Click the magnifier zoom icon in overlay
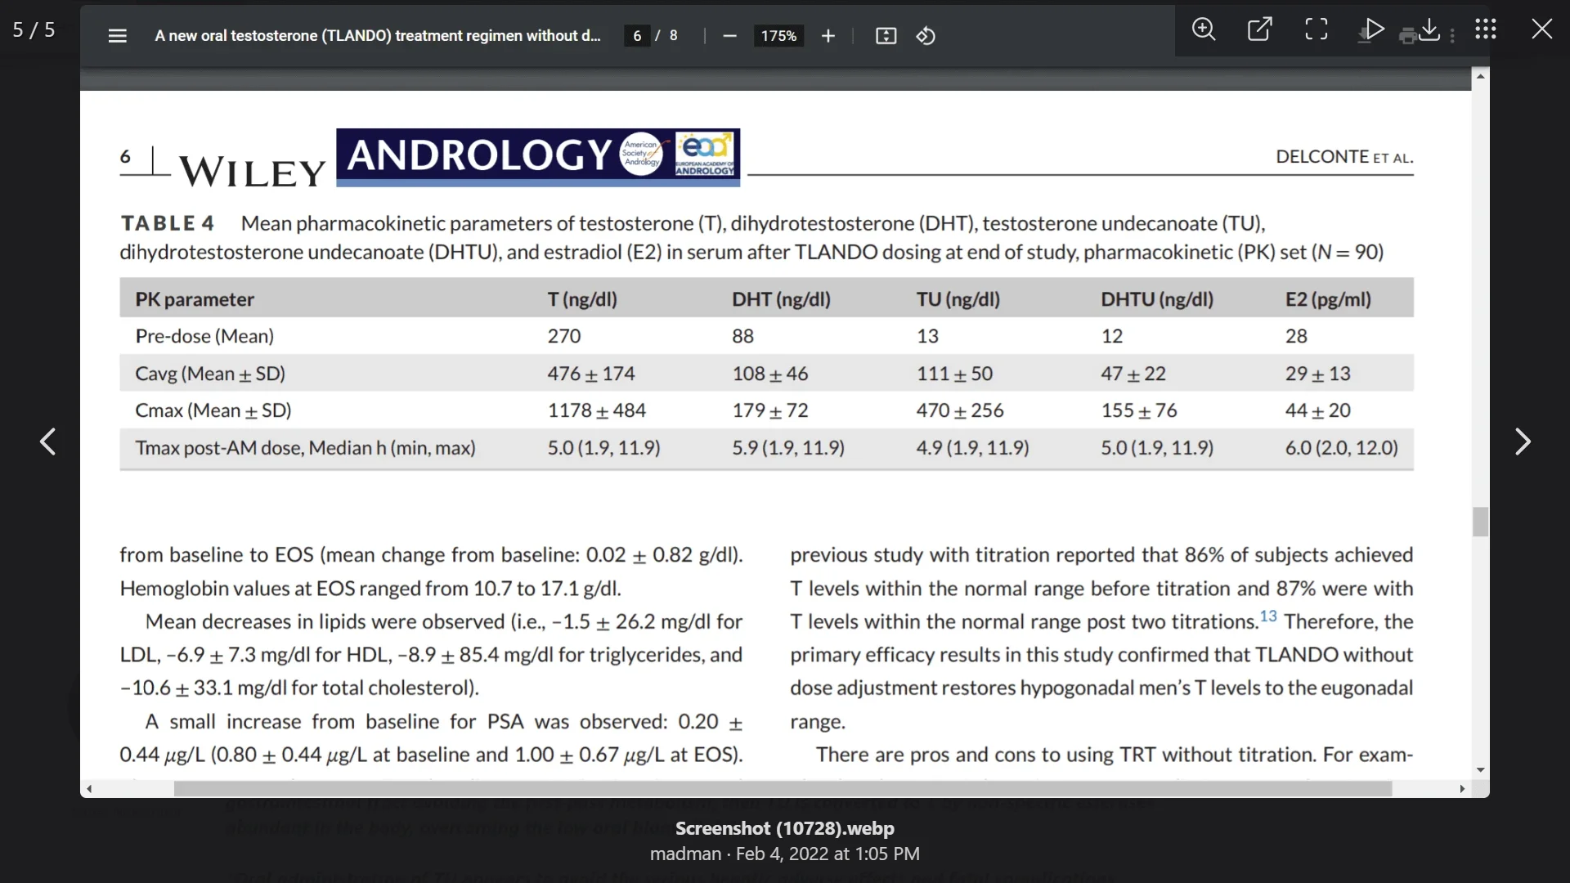1570x883 pixels. (x=1203, y=29)
